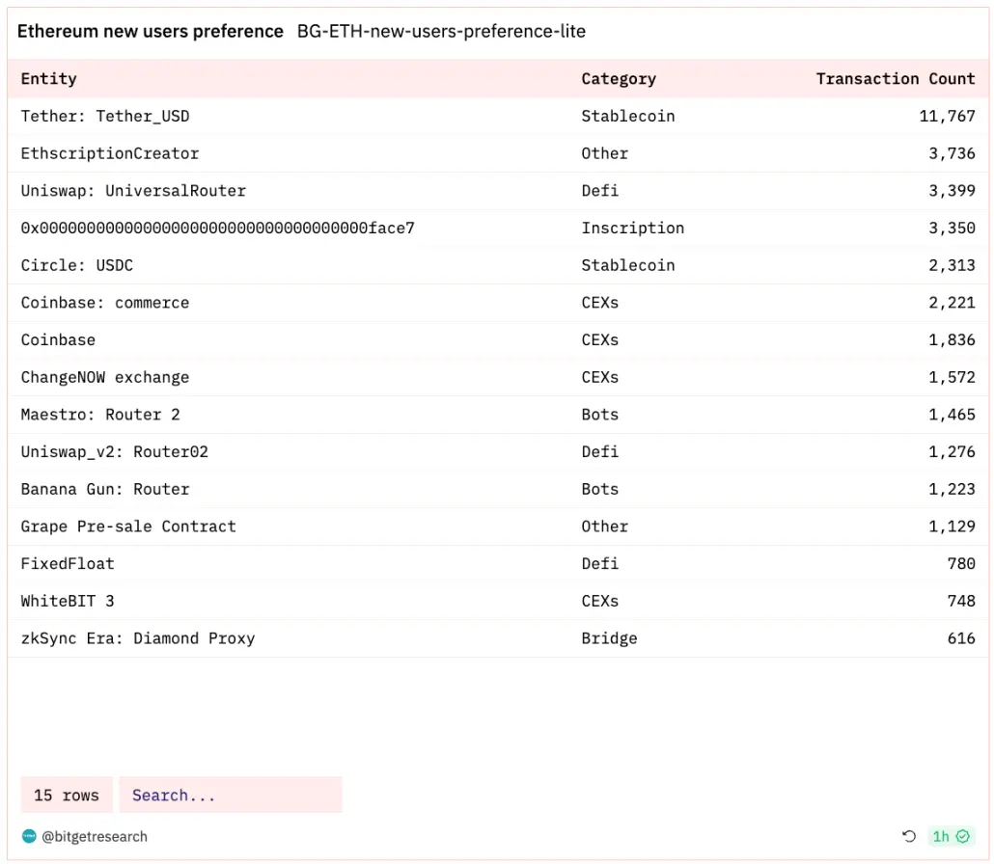Click the 11,767 transaction count cell
Image resolution: width=994 pixels, height=864 pixels.
pyautogui.click(x=947, y=117)
